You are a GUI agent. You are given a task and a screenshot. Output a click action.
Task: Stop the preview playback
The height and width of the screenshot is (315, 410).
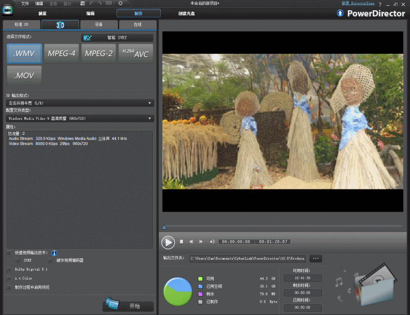click(x=181, y=242)
